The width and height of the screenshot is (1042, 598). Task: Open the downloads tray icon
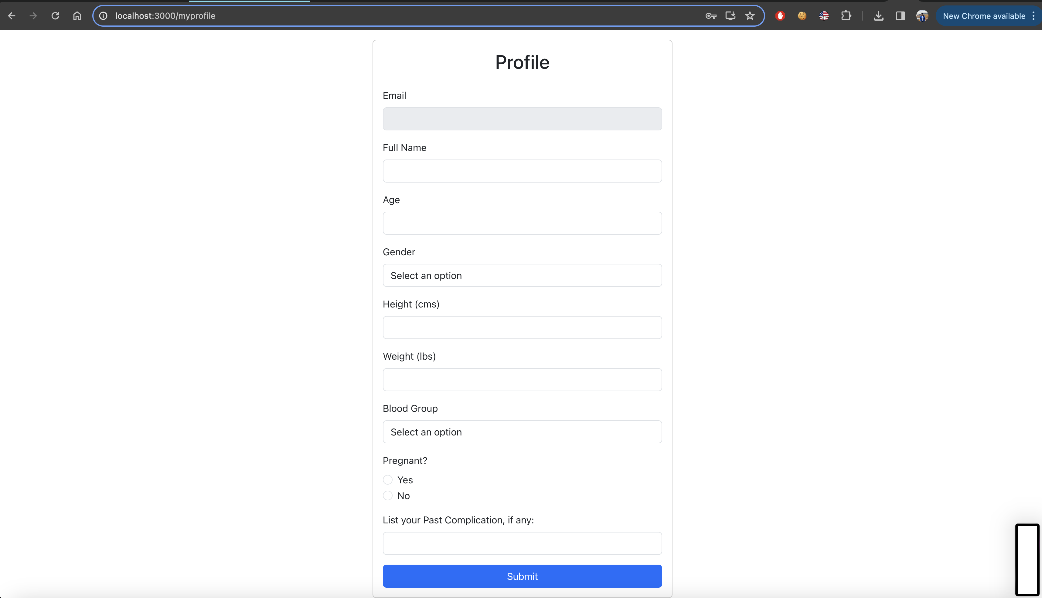tap(878, 15)
